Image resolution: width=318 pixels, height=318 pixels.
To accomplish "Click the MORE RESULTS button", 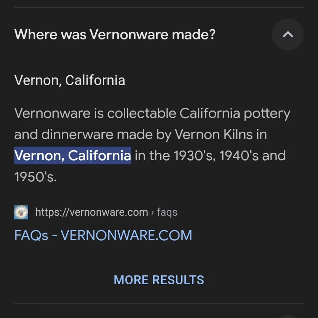I will (159, 280).
